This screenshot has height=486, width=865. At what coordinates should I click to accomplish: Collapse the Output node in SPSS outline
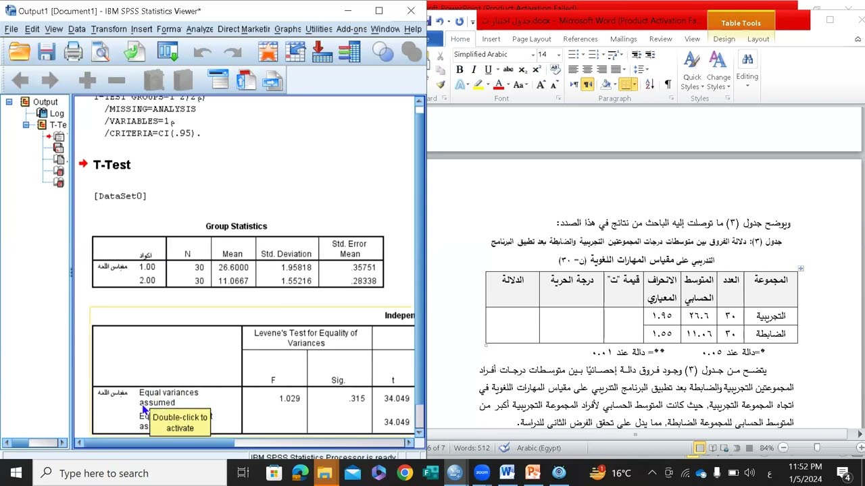pos(9,102)
